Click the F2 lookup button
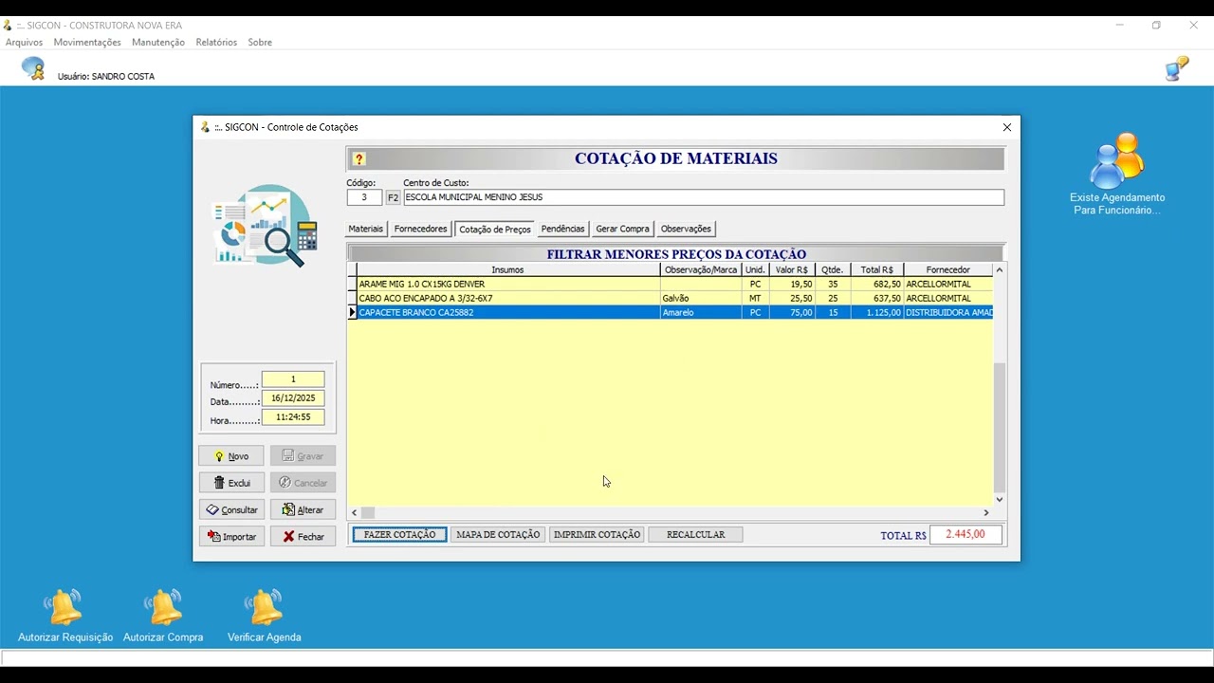The width and height of the screenshot is (1214, 683). click(393, 197)
